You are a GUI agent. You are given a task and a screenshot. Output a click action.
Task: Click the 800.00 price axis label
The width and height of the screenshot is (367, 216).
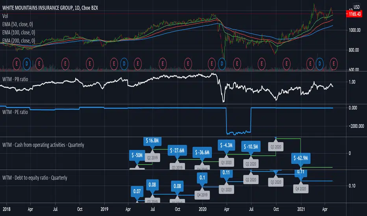(354, 50)
